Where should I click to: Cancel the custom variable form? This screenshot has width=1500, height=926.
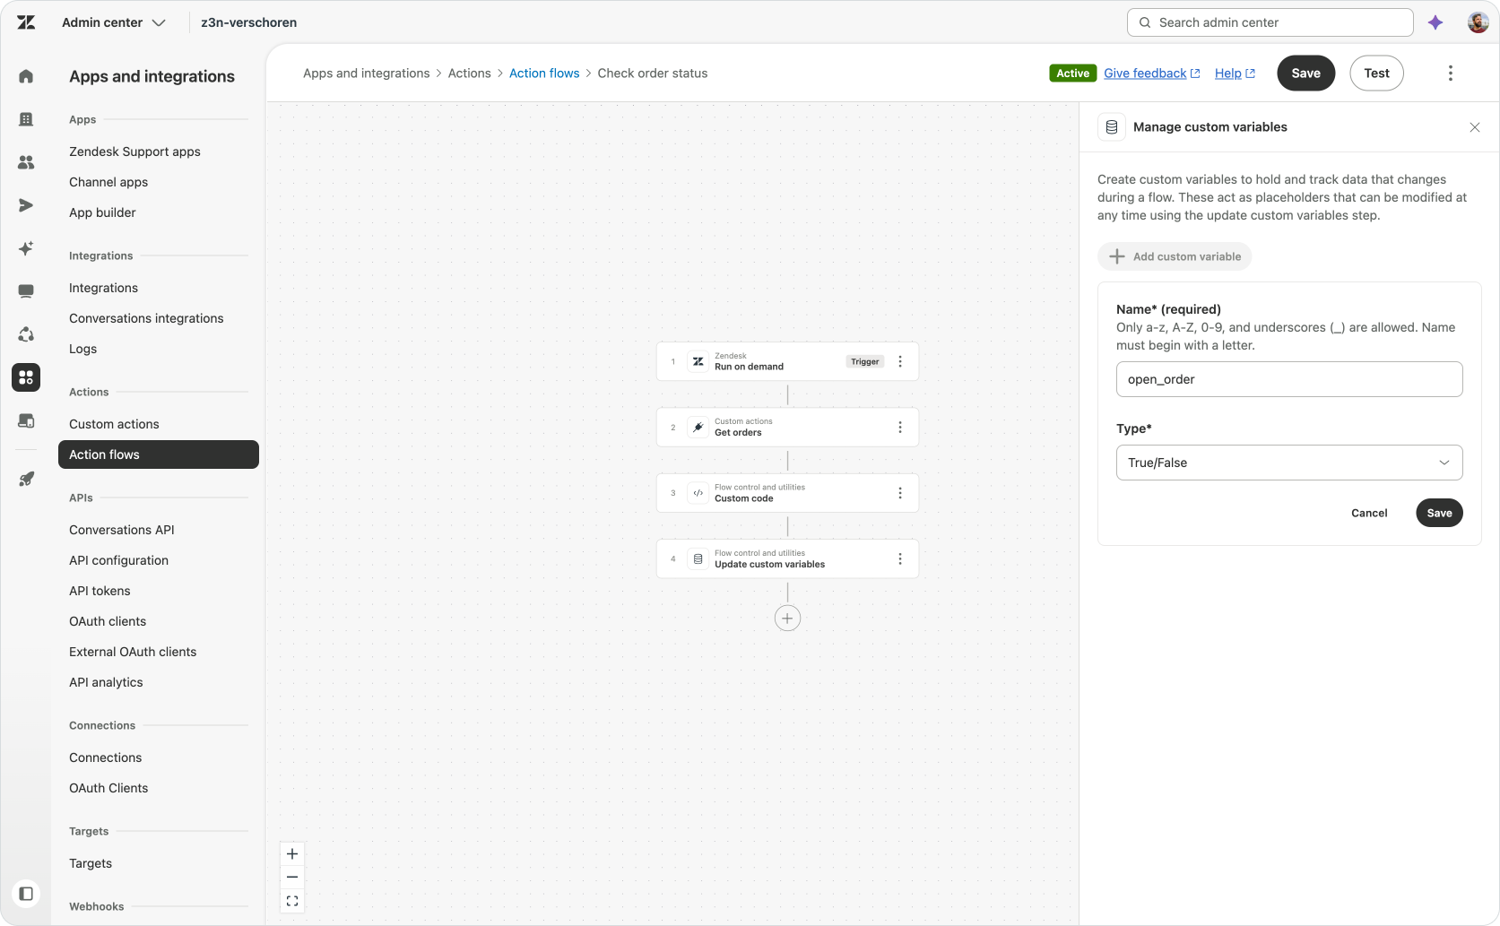(1369, 513)
